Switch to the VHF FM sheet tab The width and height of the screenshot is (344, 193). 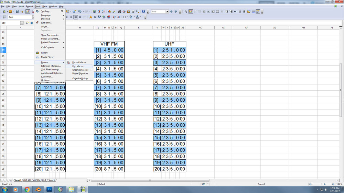(37, 180)
